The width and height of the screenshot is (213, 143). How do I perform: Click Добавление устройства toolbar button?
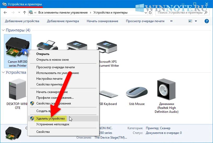point(22,21)
